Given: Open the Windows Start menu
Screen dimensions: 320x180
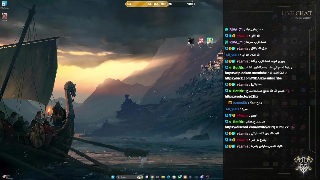Looking at the screenshot, I should click(113, 177).
